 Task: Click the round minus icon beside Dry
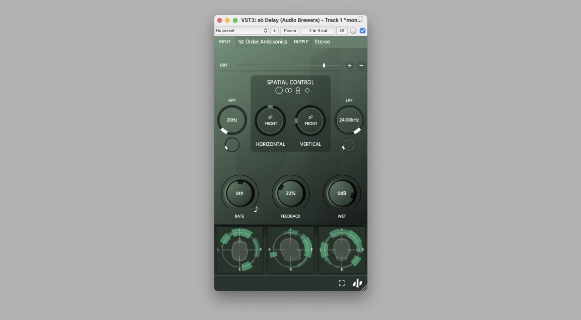tap(361, 66)
